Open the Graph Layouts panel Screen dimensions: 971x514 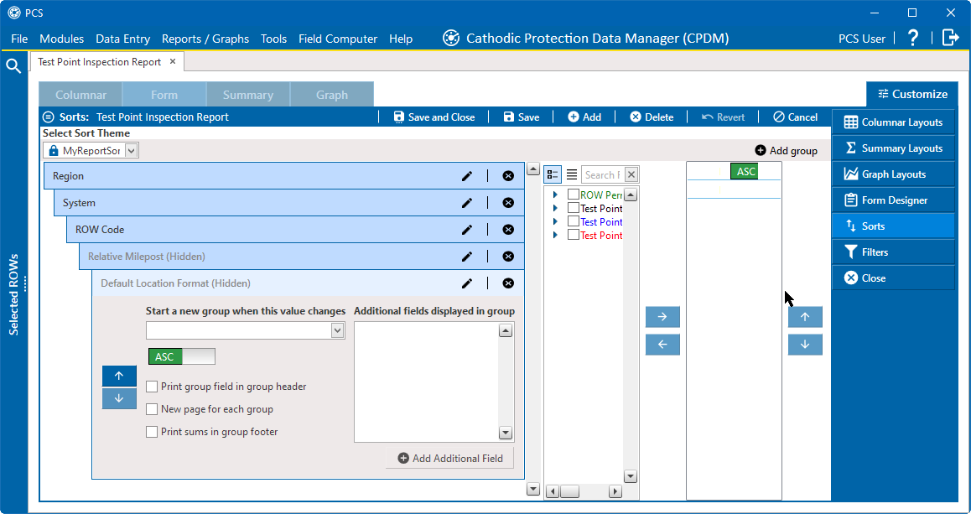893,174
